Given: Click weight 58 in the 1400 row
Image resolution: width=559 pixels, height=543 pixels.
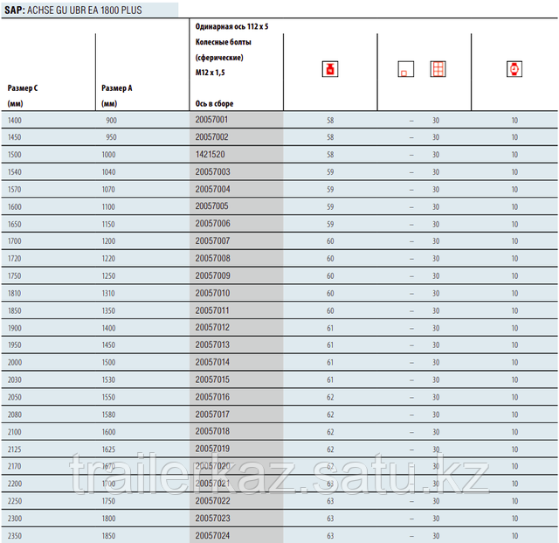Looking at the screenshot, I should [x=330, y=121].
